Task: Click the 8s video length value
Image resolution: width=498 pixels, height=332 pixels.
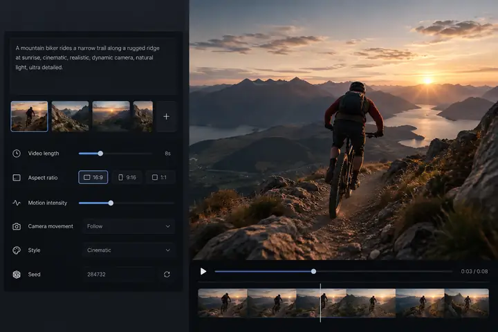Action: tap(167, 154)
